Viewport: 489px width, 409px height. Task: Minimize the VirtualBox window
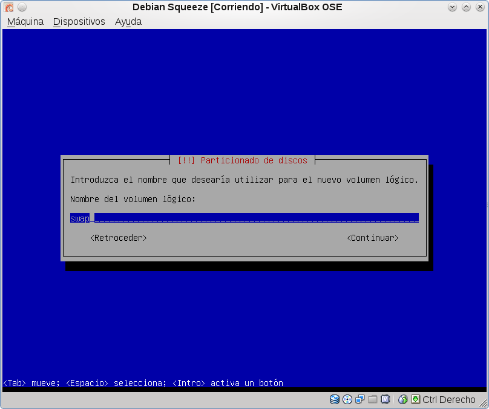pyautogui.click(x=453, y=7)
